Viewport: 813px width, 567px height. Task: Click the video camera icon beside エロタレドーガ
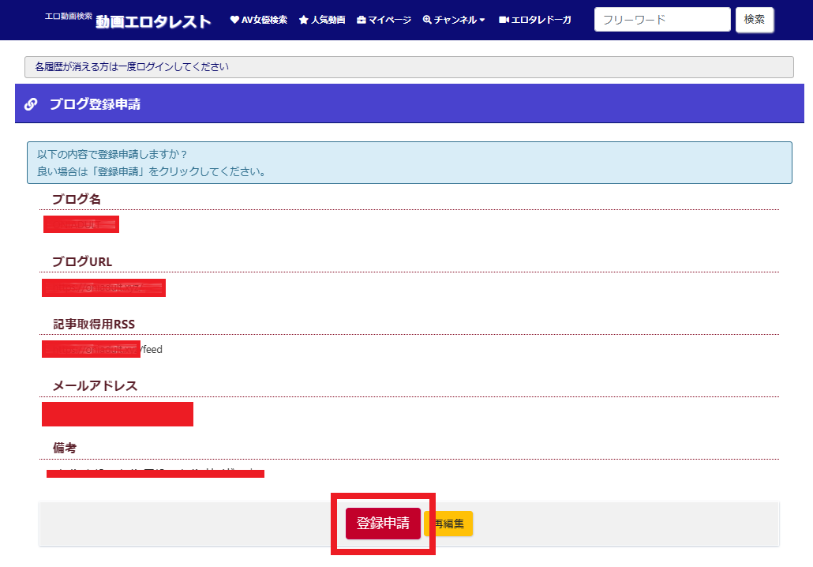(x=504, y=20)
